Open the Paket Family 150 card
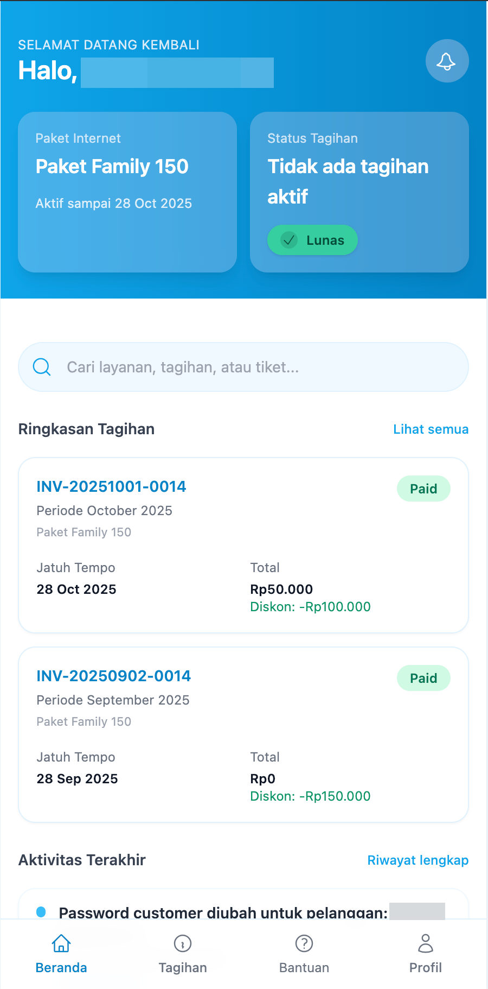 tap(127, 192)
